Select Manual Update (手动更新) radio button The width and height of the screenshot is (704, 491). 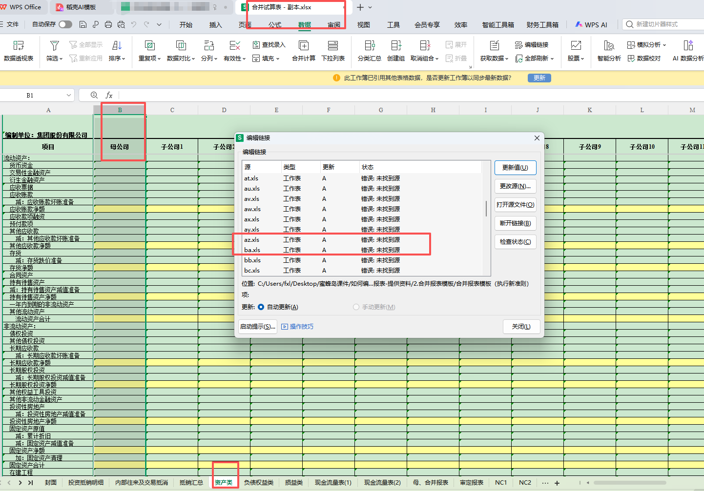[356, 307]
